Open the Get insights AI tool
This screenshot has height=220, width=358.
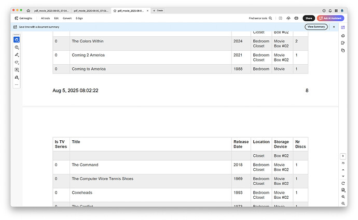coord(23,18)
